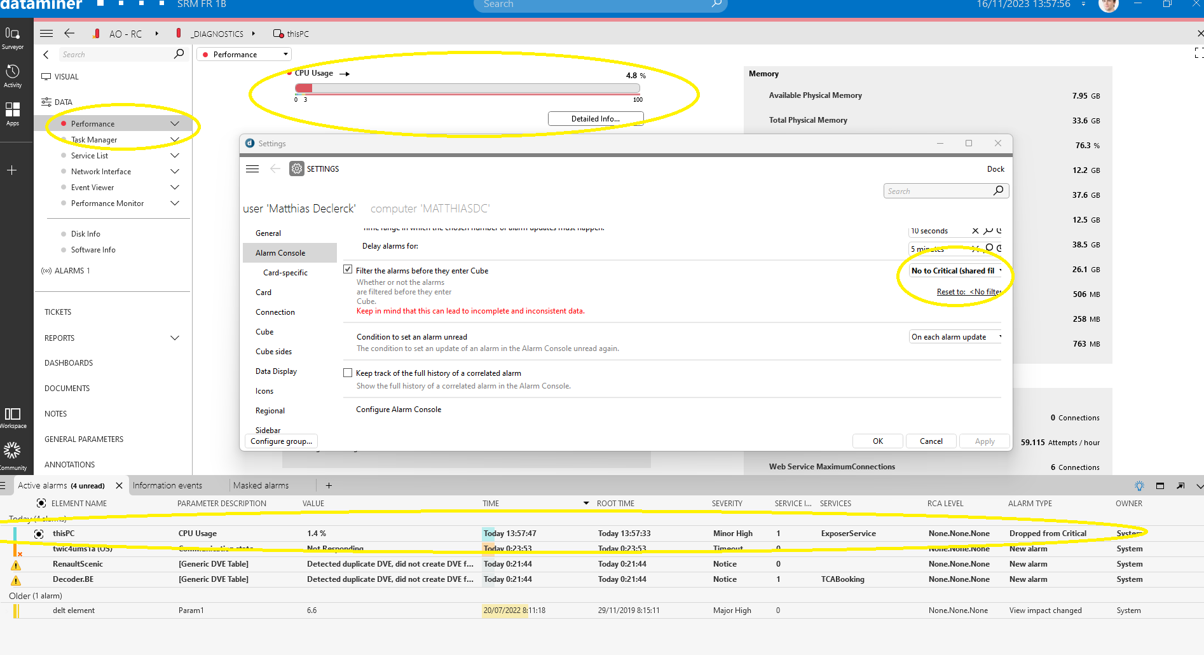Enable 'Keep track of full history' checkbox
Screen dimensions: 1204x655
pyautogui.click(x=348, y=373)
